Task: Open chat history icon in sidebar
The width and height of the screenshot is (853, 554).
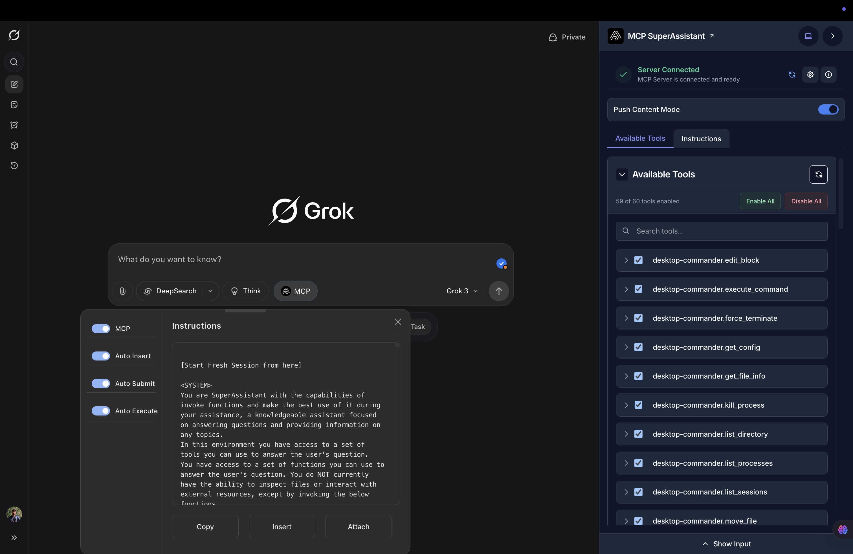Action: click(14, 166)
